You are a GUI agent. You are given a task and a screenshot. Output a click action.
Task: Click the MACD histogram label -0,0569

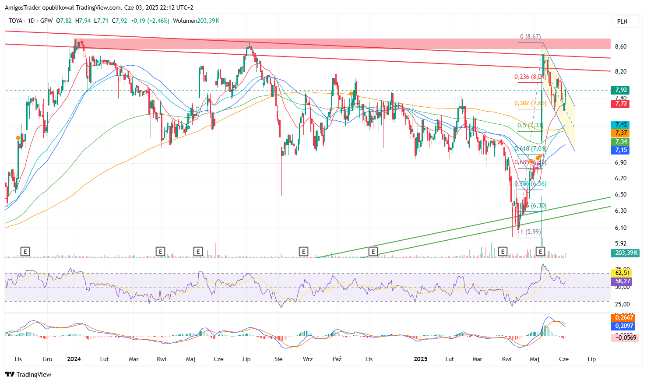tap(625, 337)
